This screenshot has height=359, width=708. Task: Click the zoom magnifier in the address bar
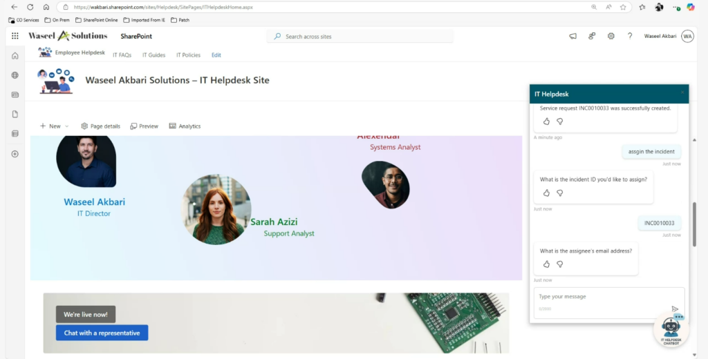594,7
